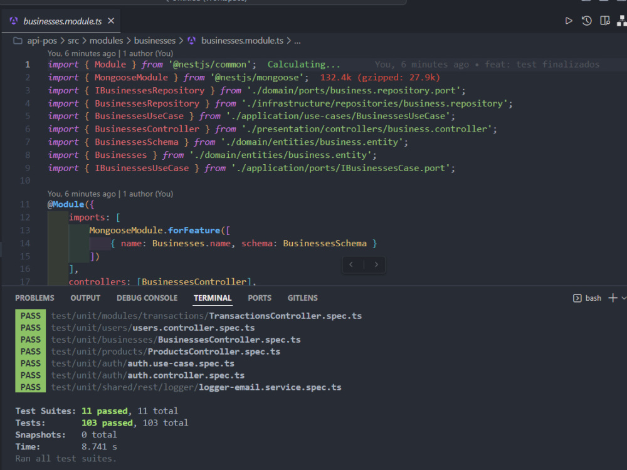627x470 pixels.
Task: Switch to DEBUG CONSOLE tab
Action: click(147, 298)
